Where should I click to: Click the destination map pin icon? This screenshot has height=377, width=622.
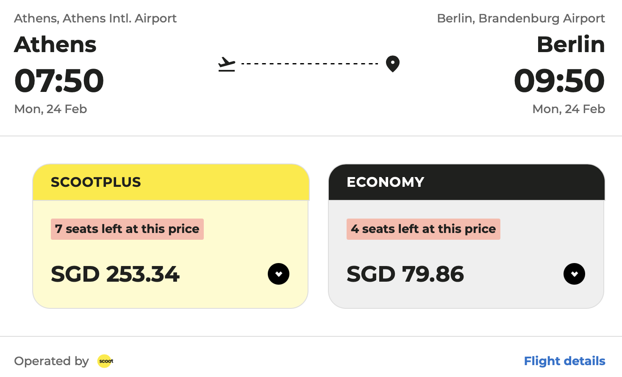pyautogui.click(x=393, y=64)
